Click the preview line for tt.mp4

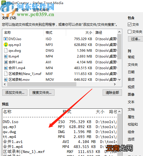point(60,137)
